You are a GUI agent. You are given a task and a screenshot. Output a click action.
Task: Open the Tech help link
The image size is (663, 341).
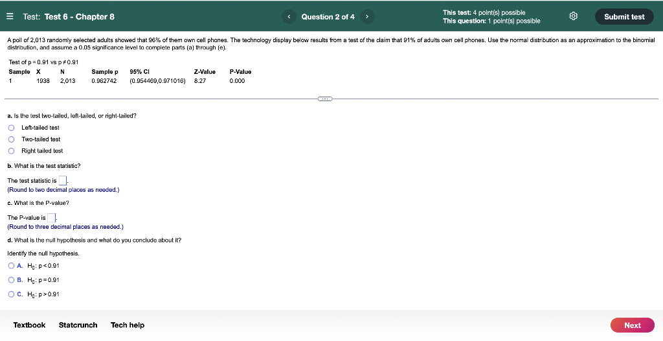[x=128, y=325]
